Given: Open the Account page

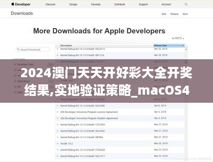Looking at the screenshot, I should 166,4.
